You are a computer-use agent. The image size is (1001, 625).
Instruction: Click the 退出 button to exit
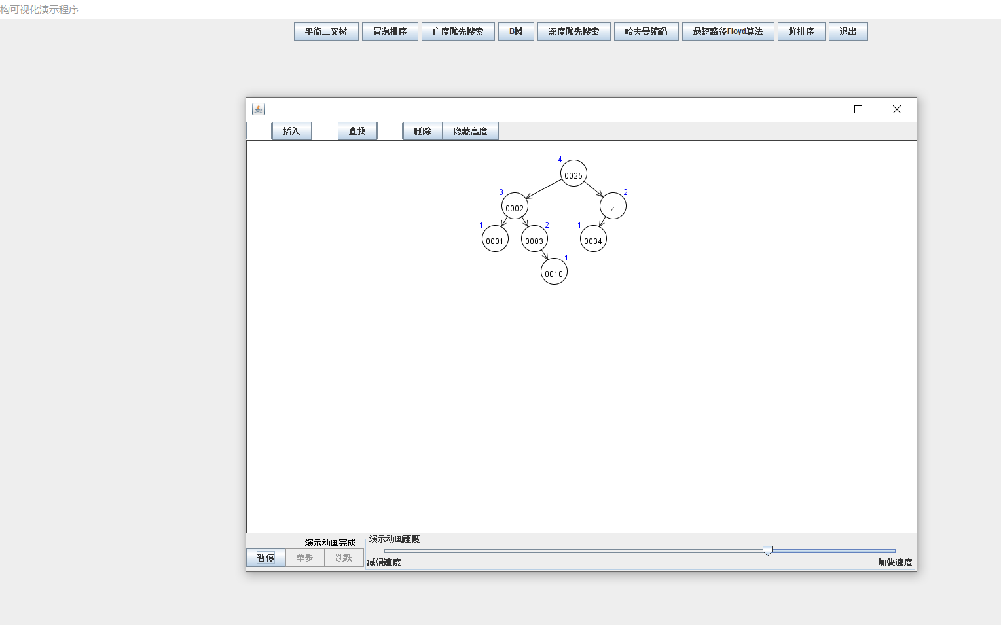(x=848, y=31)
